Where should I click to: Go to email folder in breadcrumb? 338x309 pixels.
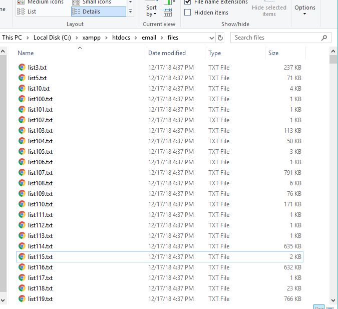click(x=149, y=38)
